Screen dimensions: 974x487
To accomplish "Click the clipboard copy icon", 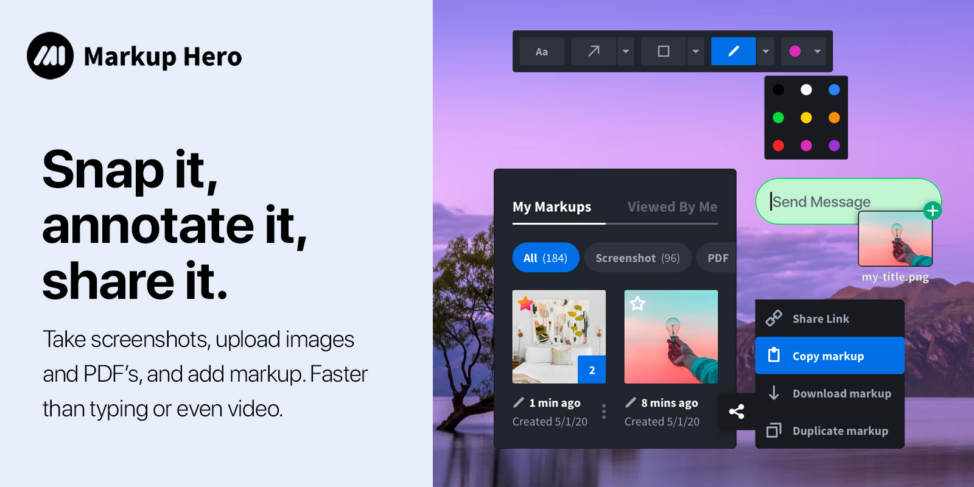I will point(774,355).
